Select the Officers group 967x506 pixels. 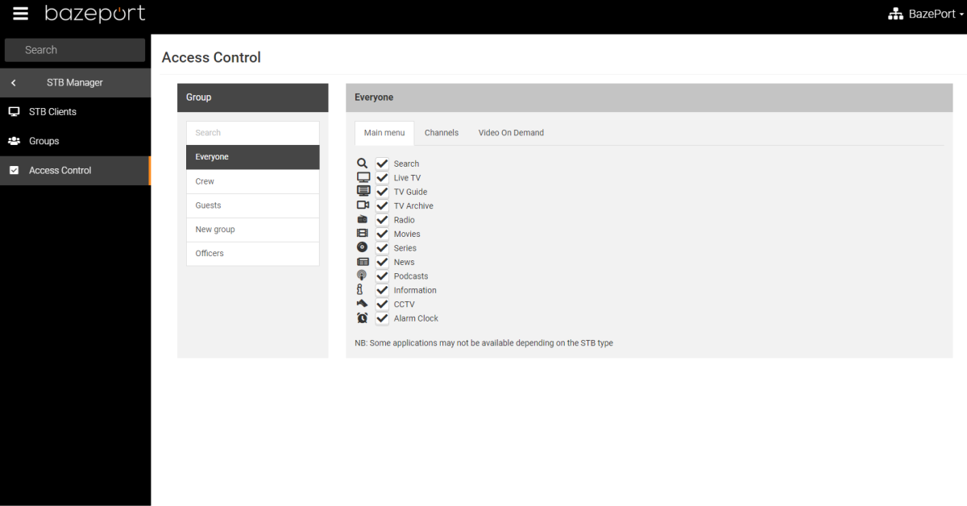[253, 253]
